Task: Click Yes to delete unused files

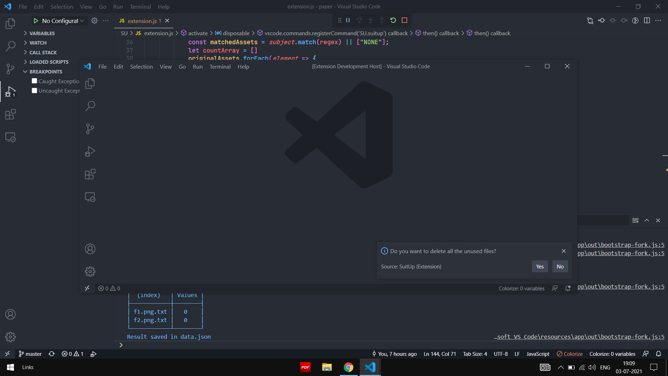Action: pyautogui.click(x=540, y=266)
